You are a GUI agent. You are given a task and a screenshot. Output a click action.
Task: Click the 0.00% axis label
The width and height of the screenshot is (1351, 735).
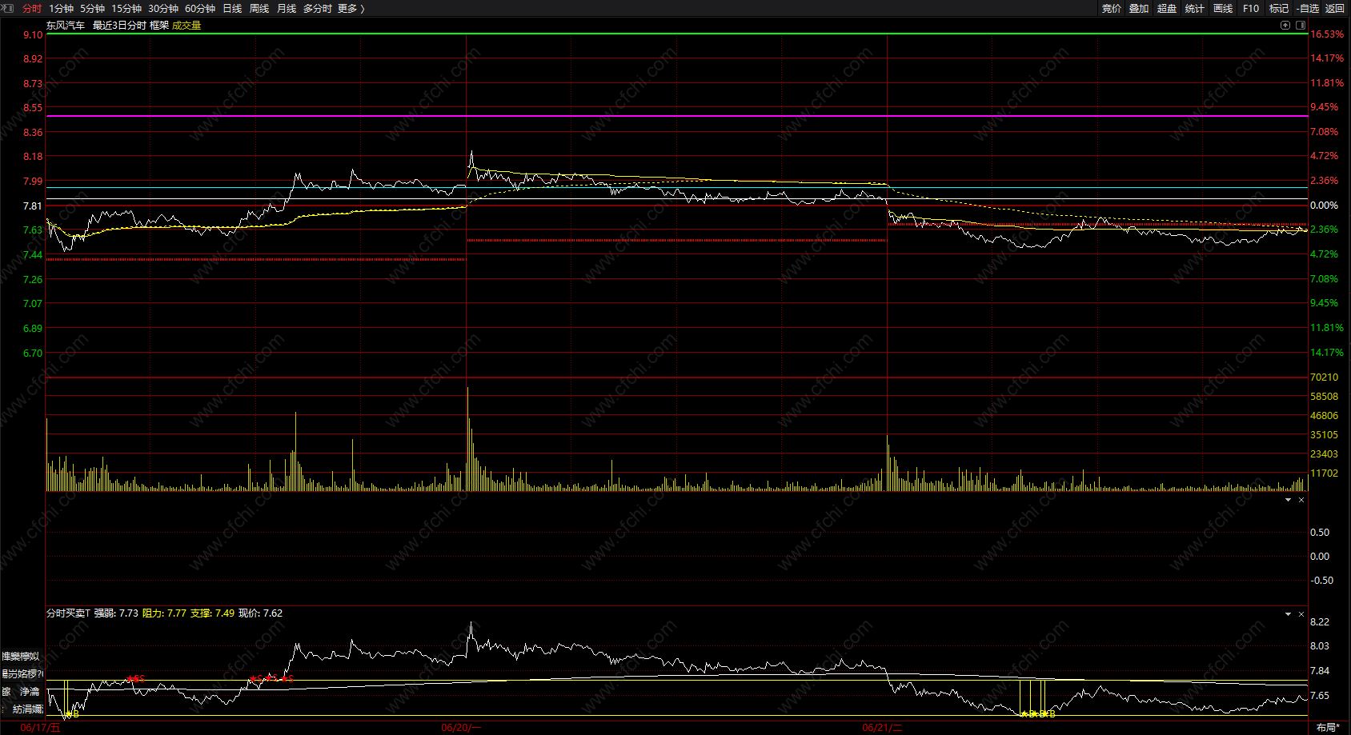pos(1324,206)
